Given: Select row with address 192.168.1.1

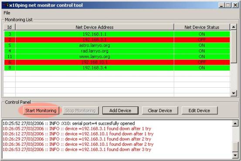Looking at the screenshot, I should click(x=117, y=34).
